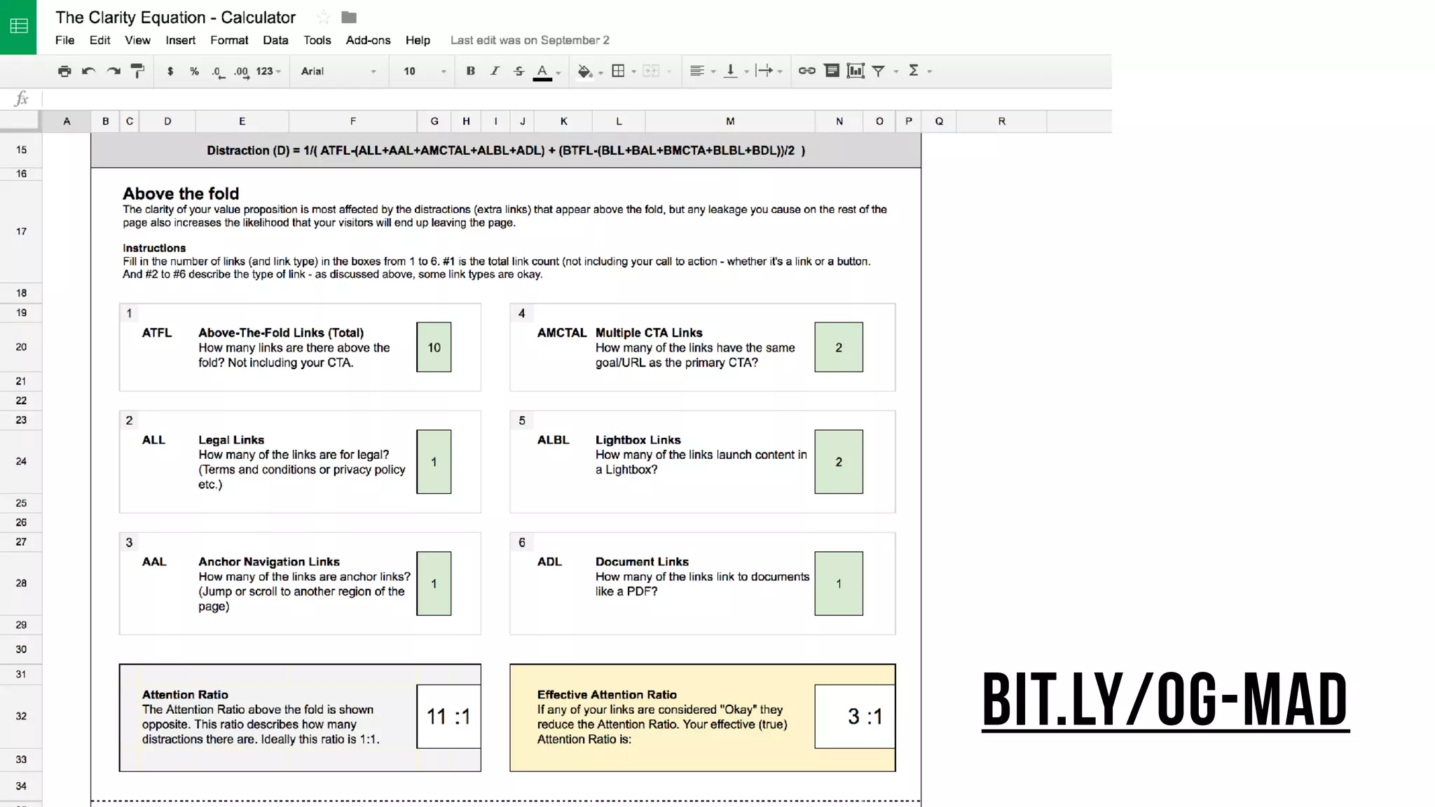Insert a chart from toolbar
This screenshot has width=1435, height=807.
point(855,71)
